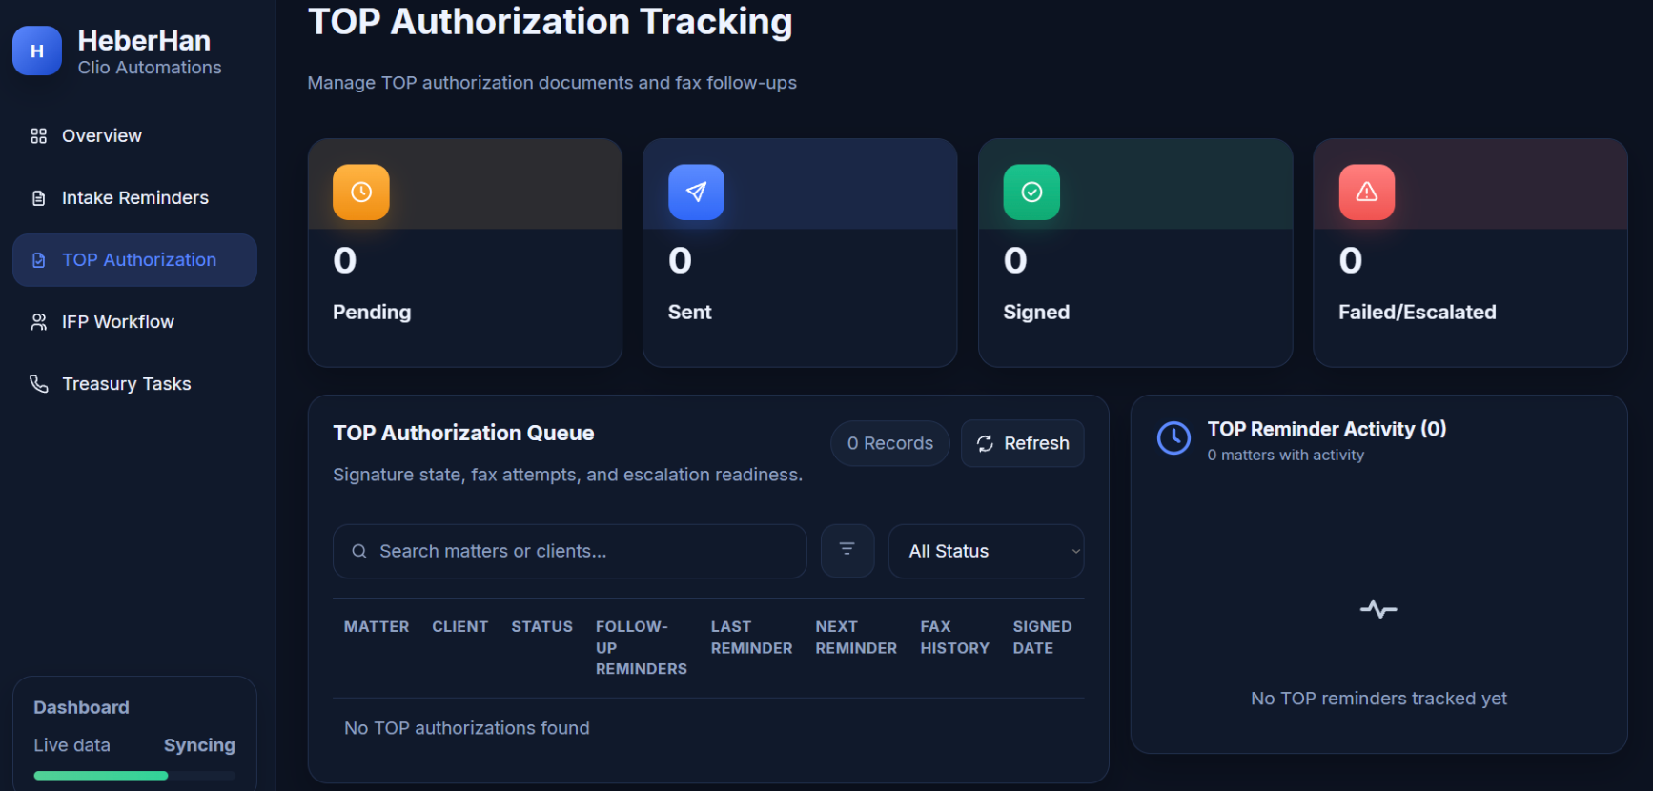The height and width of the screenshot is (791, 1653).
Task: Click the orange Pending clock icon
Action: pos(361,193)
